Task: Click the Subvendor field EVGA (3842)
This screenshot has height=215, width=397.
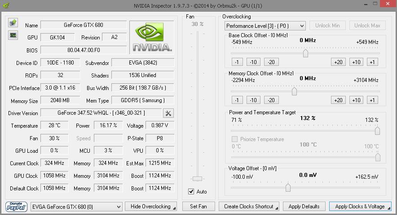Action: pyautogui.click(x=143, y=63)
